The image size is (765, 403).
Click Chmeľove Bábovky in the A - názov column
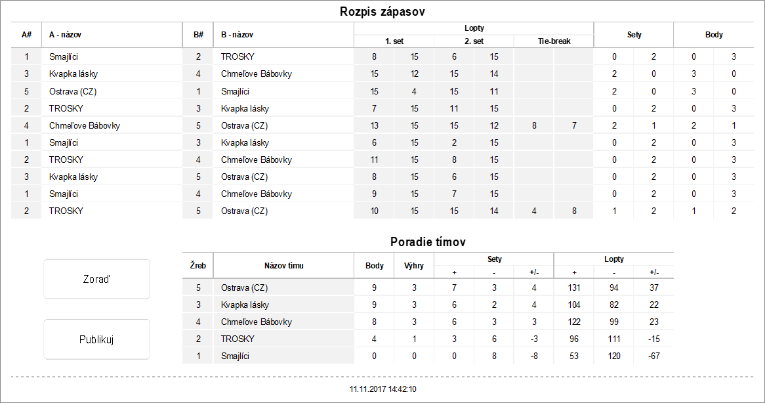(x=85, y=125)
